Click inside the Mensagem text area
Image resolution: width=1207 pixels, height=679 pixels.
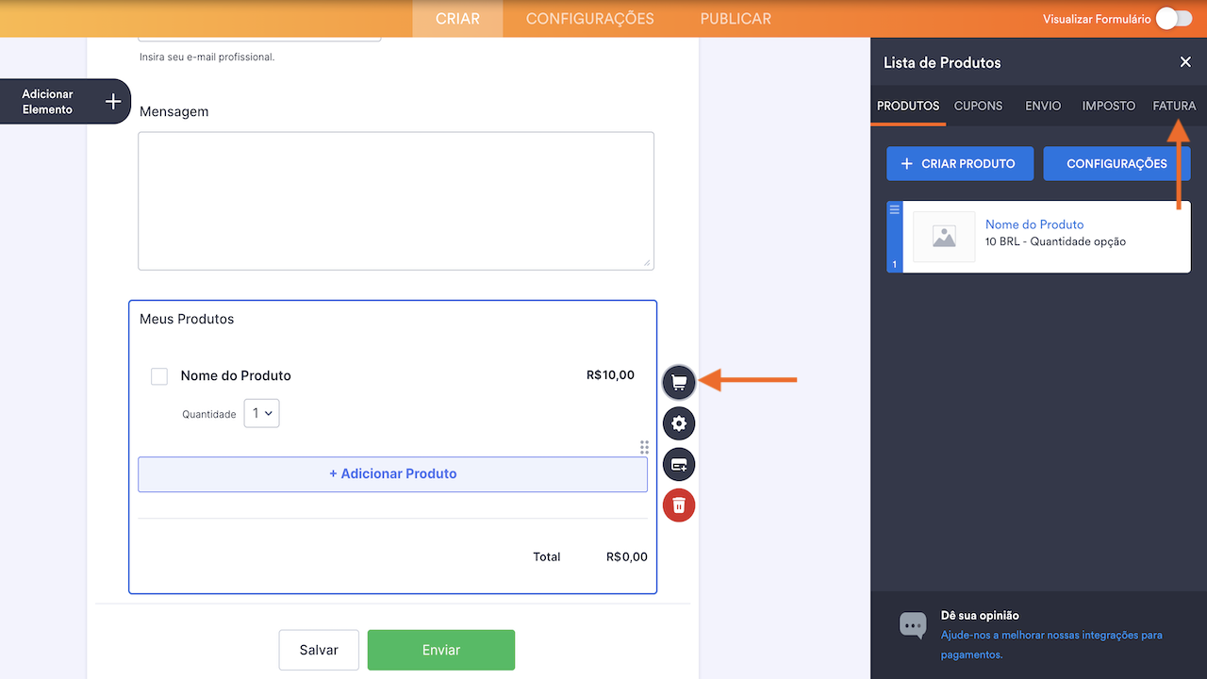point(396,201)
